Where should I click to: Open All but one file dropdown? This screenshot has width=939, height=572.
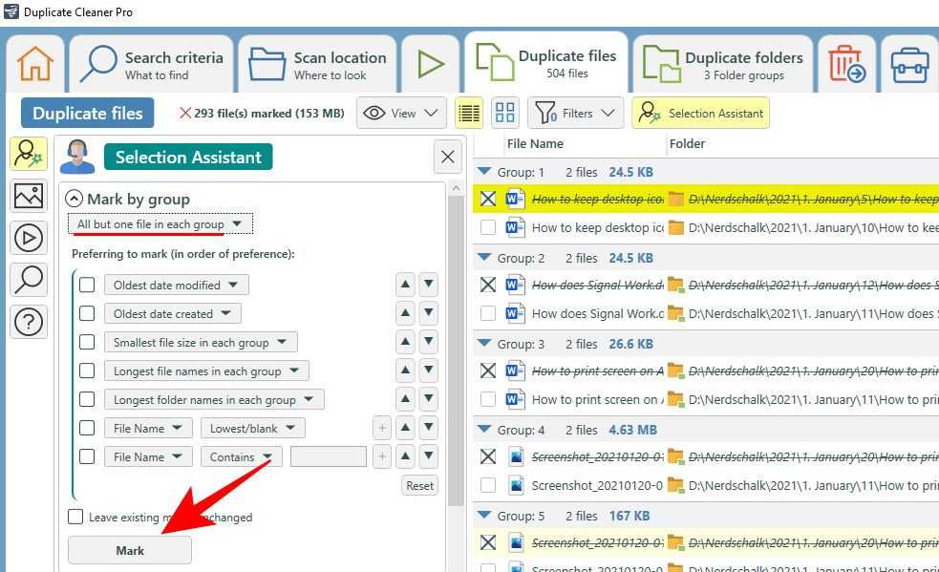click(x=160, y=224)
